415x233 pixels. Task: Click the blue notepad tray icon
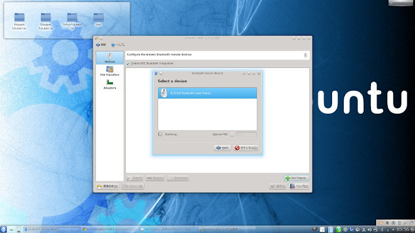[331, 230]
